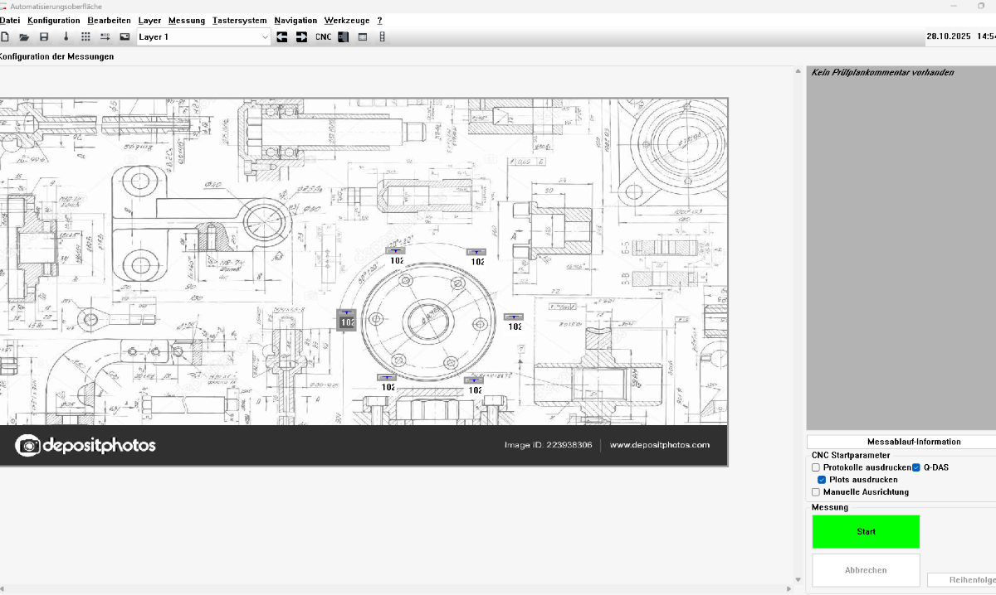Select the highlighted 102 measurement marker
The image size is (996, 595).
coord(346,319)
